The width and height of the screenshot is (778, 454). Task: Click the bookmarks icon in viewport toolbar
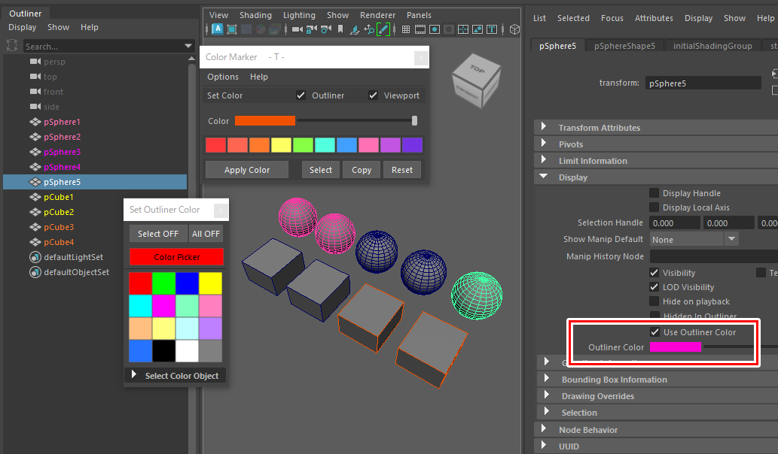[x=340, y=29]
